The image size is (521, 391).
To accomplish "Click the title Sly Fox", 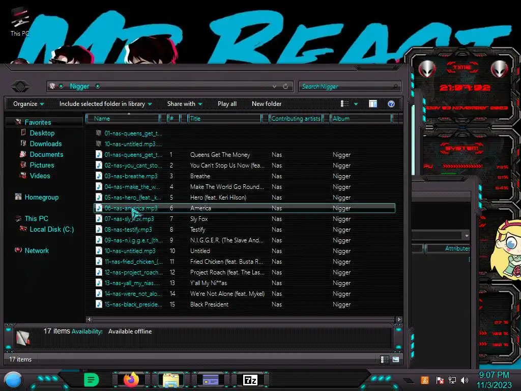I will point(199,219).
